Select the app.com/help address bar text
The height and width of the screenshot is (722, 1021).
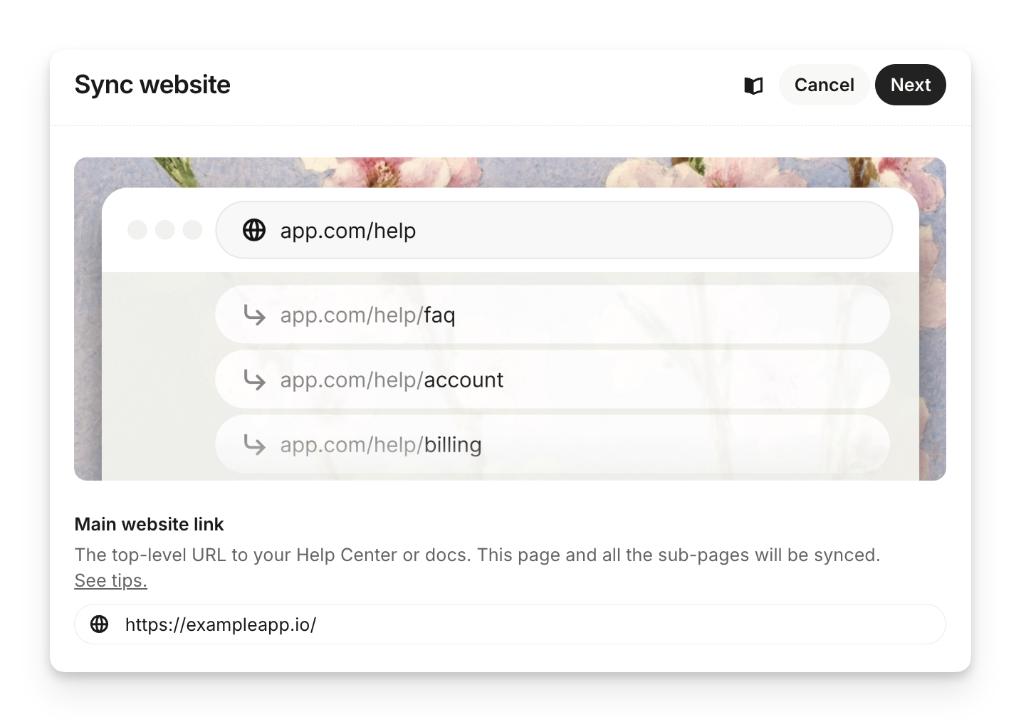(347, 231)
